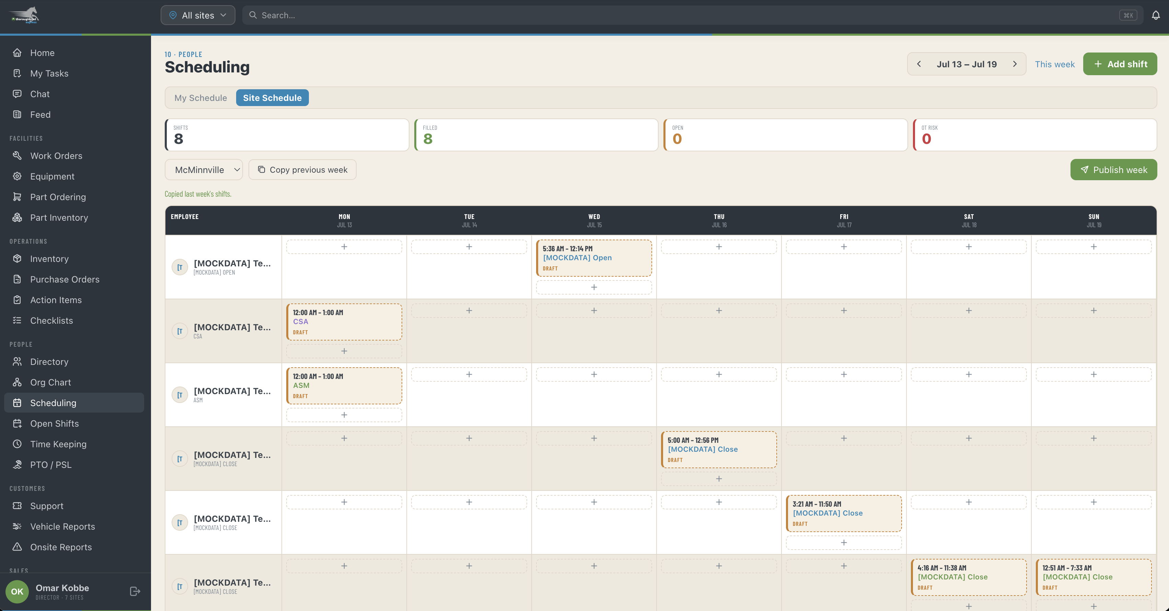Open the CSA 12:00 AM draft shift

[344, 322]
